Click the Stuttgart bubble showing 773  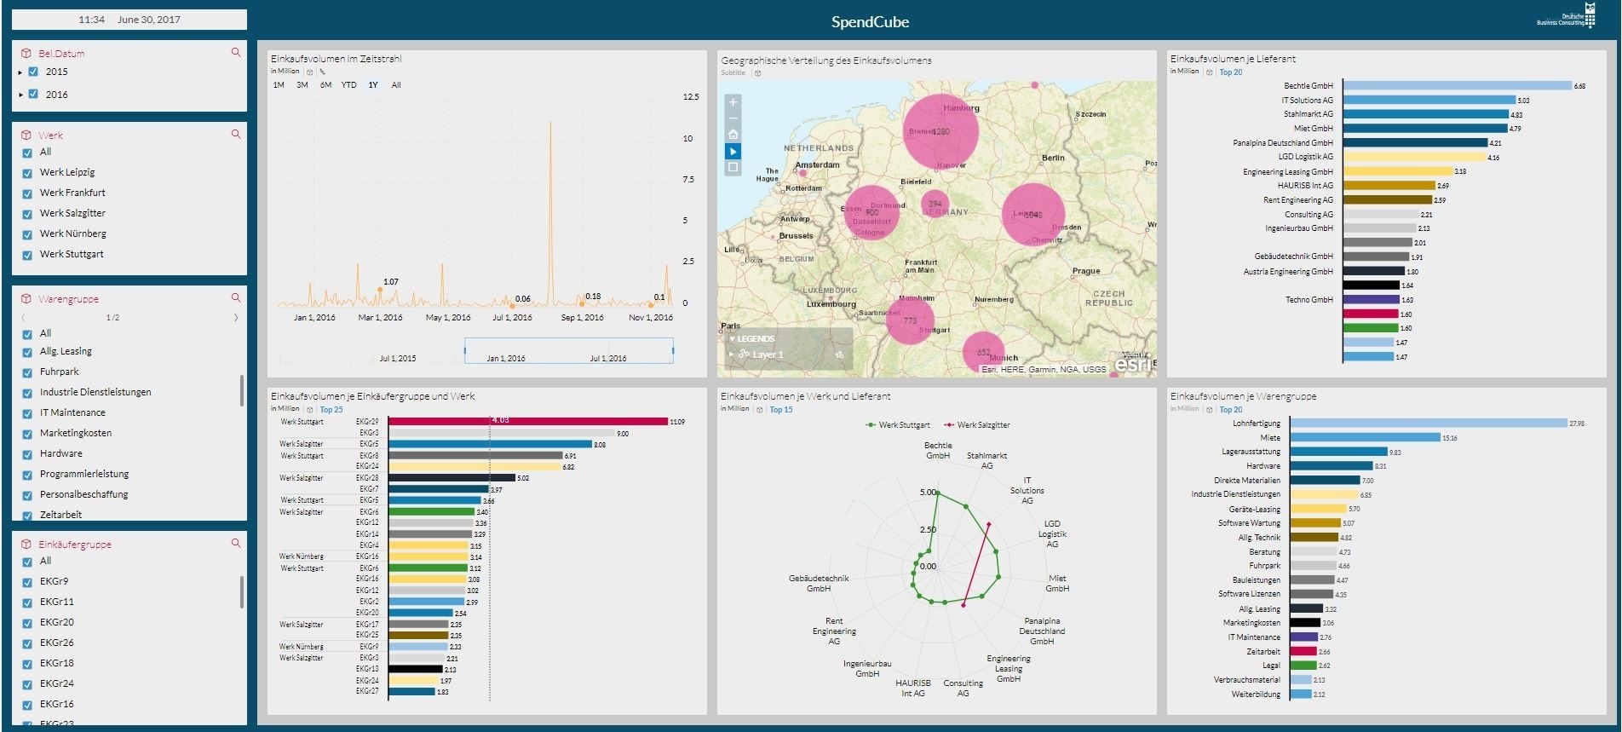point(911,320)
